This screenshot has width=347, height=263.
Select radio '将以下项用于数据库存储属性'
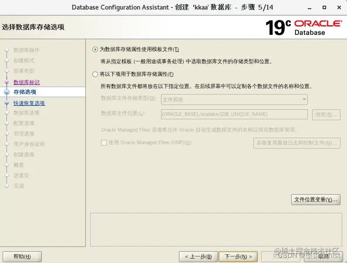95,74
